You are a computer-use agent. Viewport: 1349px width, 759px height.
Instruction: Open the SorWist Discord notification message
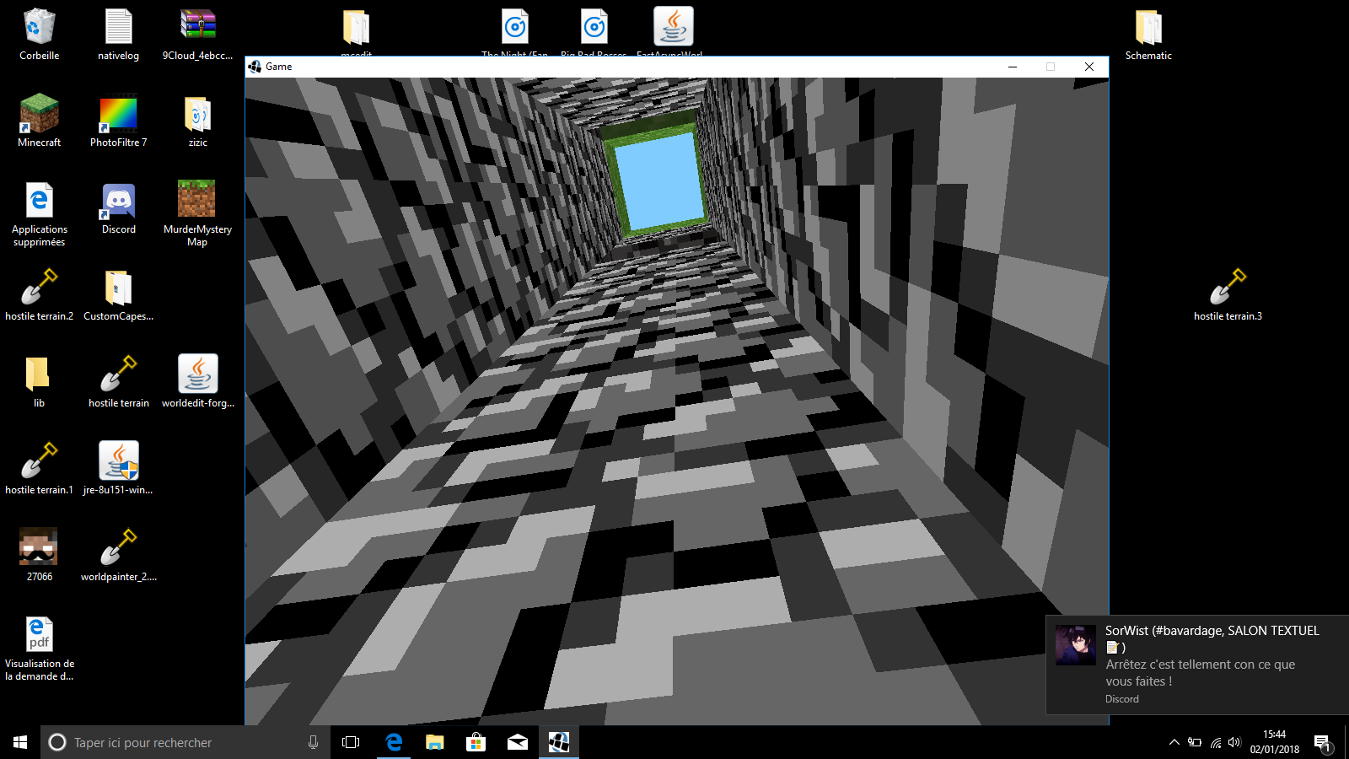coord(1197,665)
